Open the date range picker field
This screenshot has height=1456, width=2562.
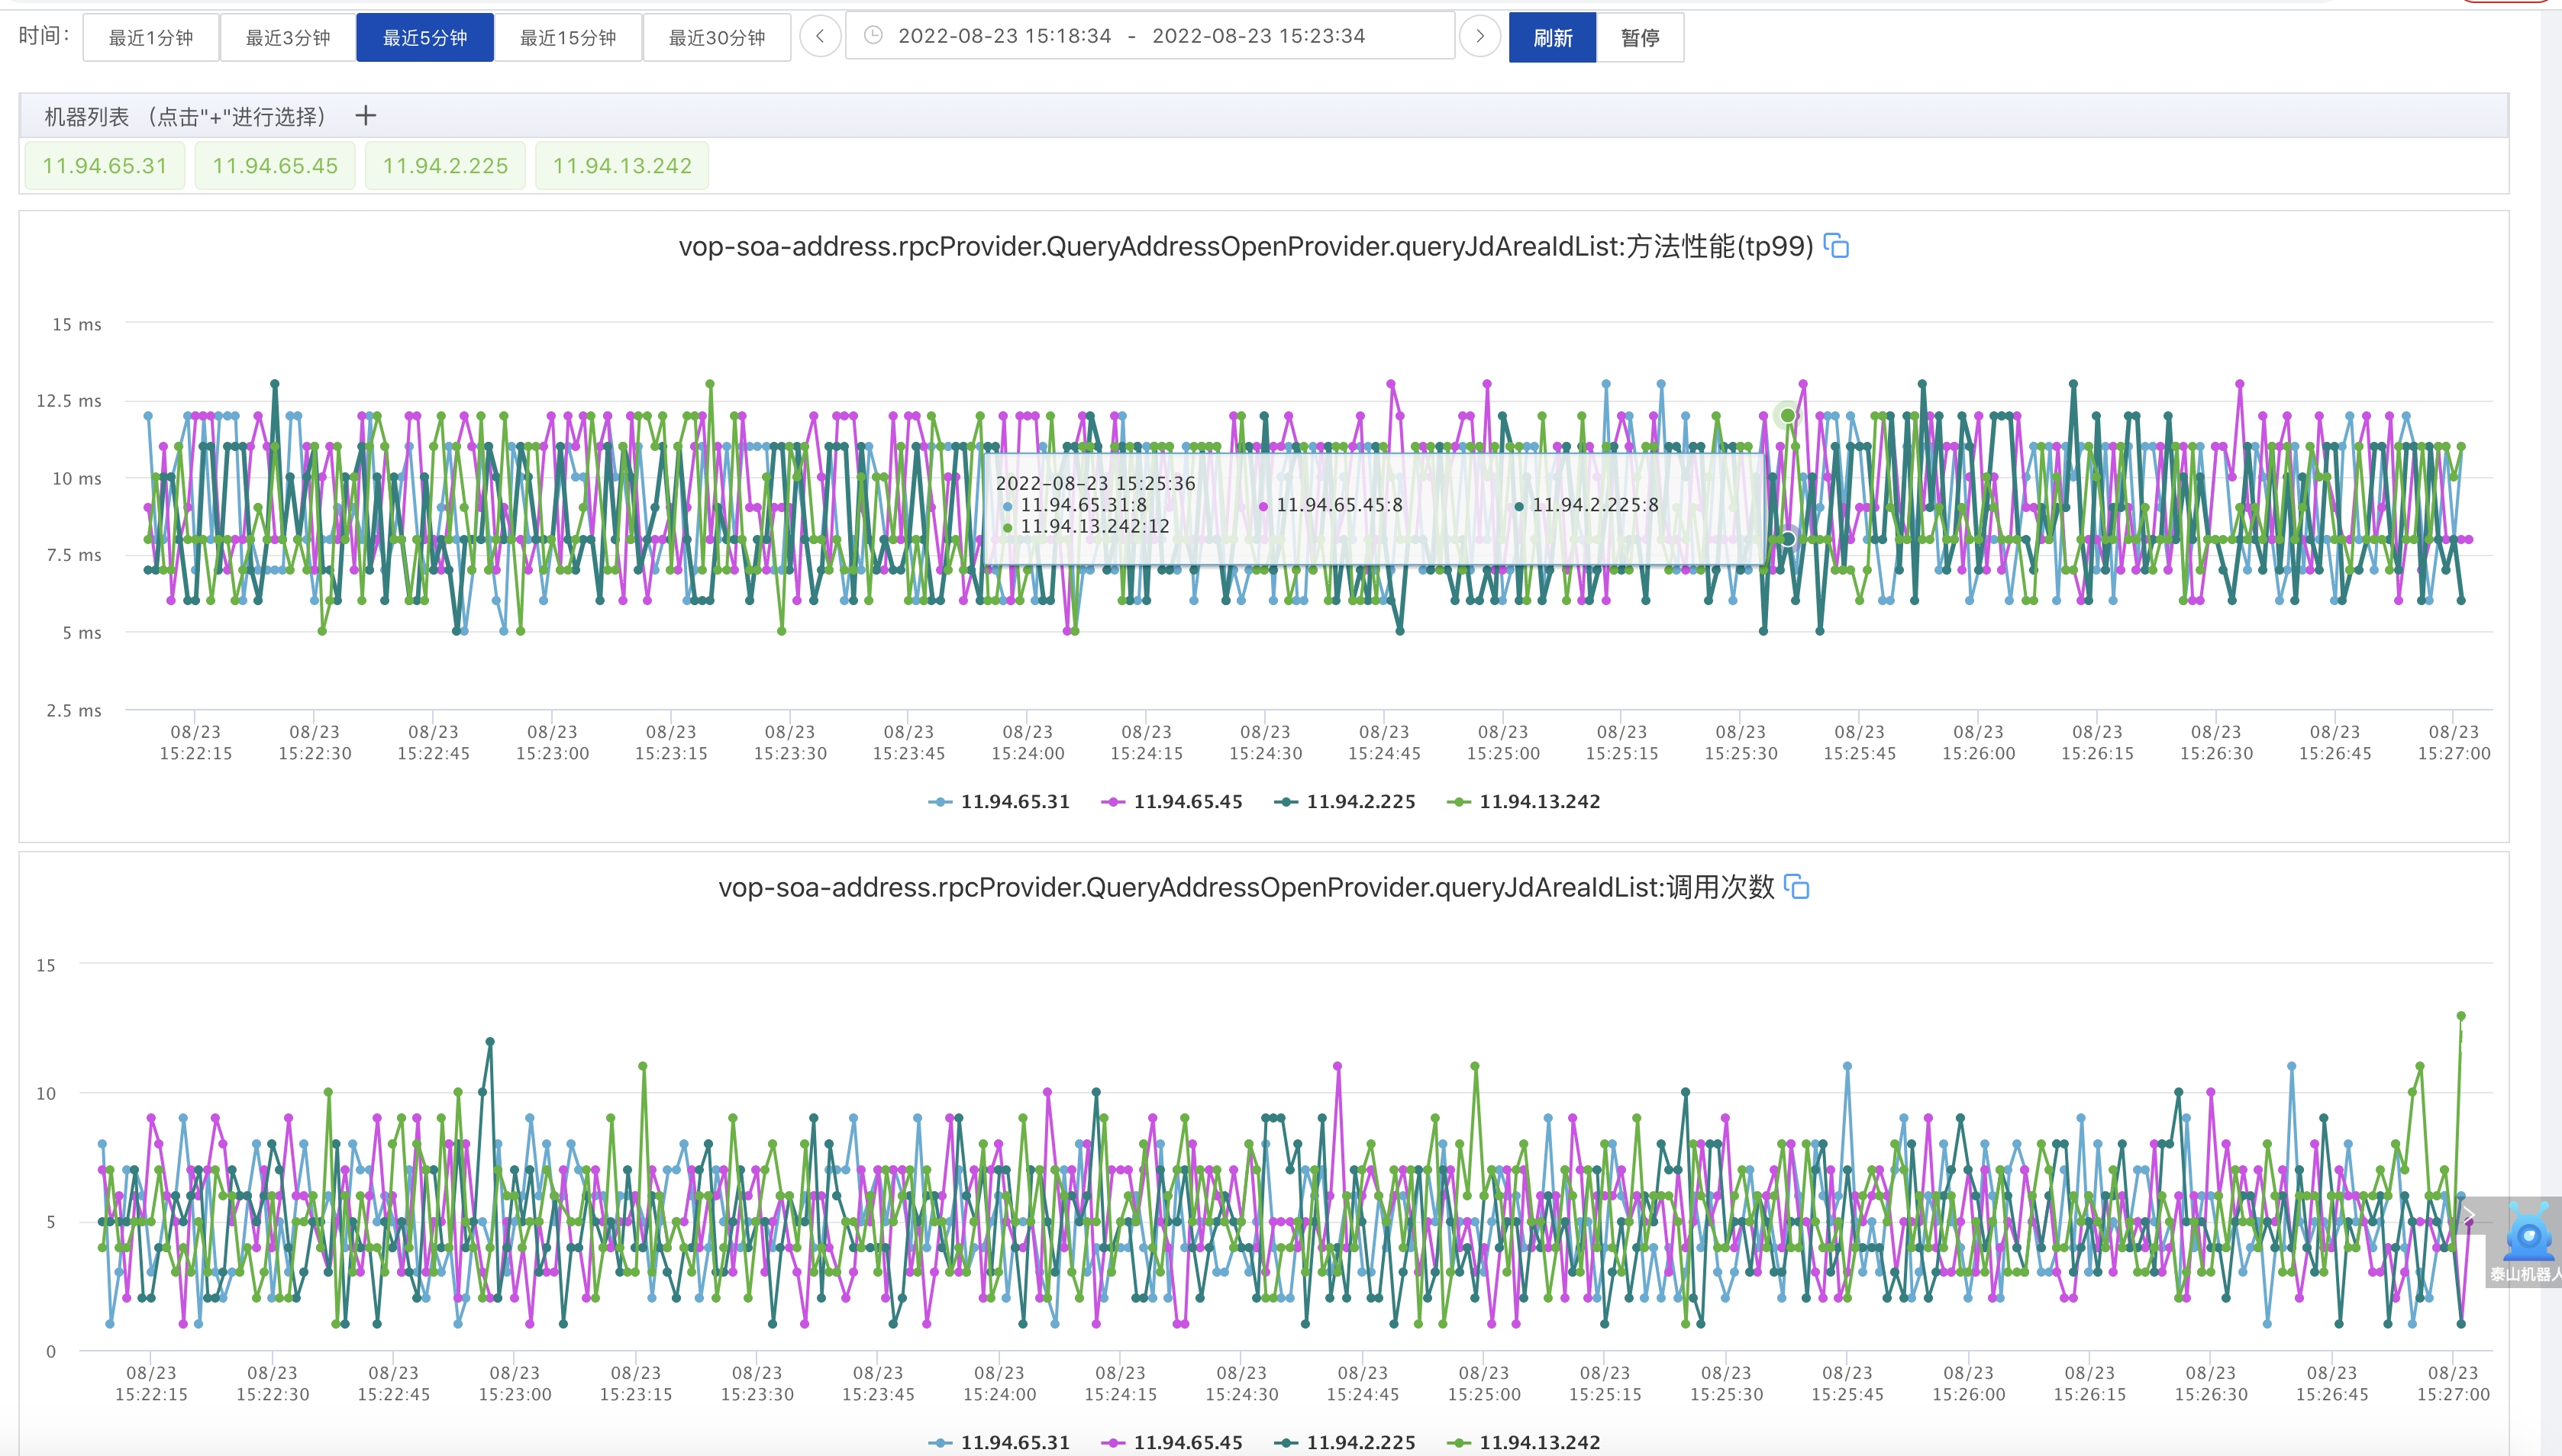1150,36
